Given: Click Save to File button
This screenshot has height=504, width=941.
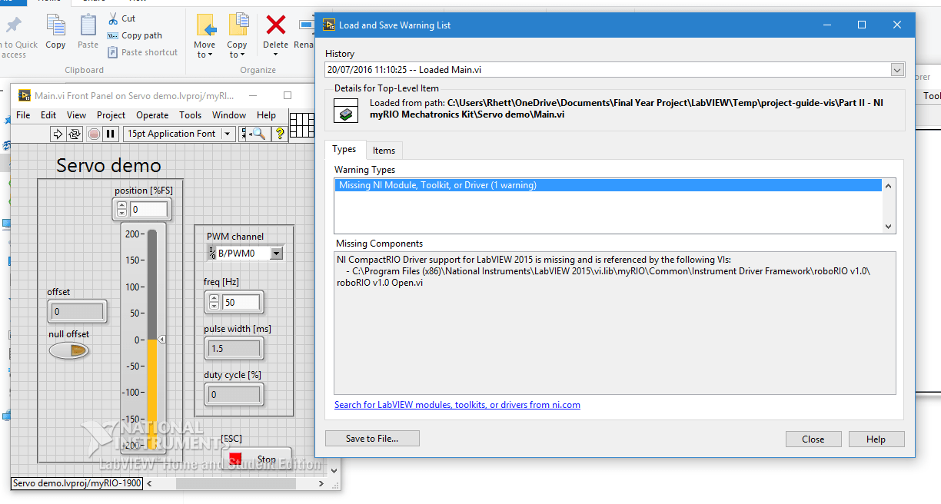Looking at the screenshot, I should click(x=372, y=439).
